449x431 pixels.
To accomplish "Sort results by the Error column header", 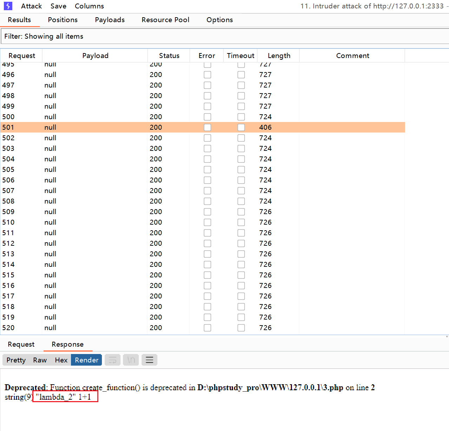I will tap(207, 56).
